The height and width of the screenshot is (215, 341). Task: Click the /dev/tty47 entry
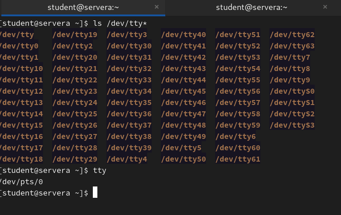click(x=183, y=114)
